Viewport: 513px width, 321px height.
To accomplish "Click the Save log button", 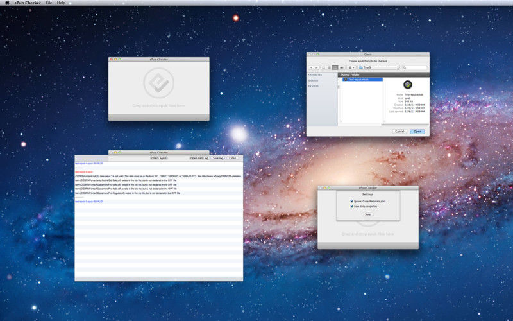I will pos(218,158).
